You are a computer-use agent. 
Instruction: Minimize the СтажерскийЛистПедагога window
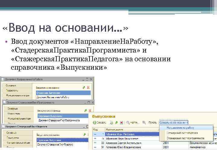point(83,127)
